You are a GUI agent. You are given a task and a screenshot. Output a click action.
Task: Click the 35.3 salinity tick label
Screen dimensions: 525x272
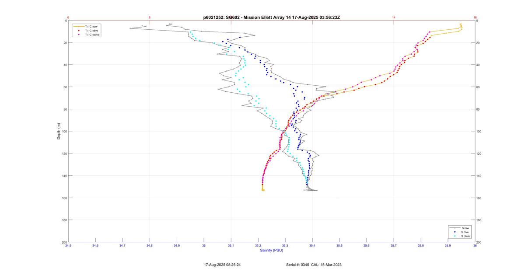pos(285,245)
